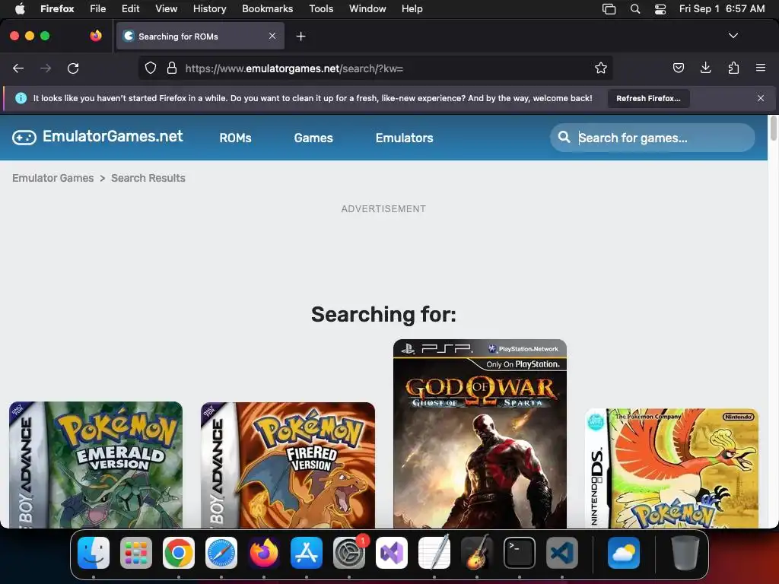The image size is (779, 584).
Task: Open the extensions puzzle icon
Action: (x=733, y=68)
